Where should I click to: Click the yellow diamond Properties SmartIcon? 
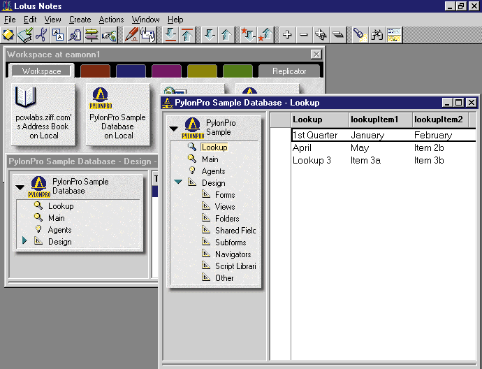click(8, 34)
